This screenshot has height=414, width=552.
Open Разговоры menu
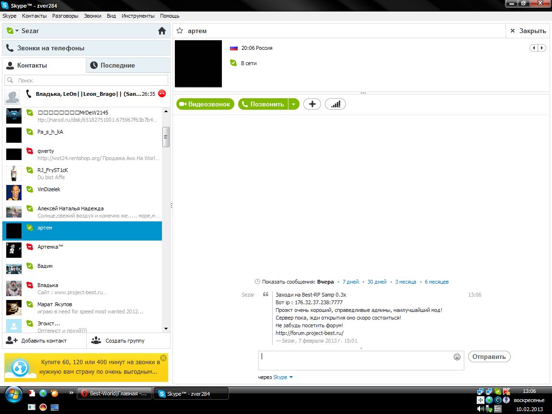[x=65, y=16]
